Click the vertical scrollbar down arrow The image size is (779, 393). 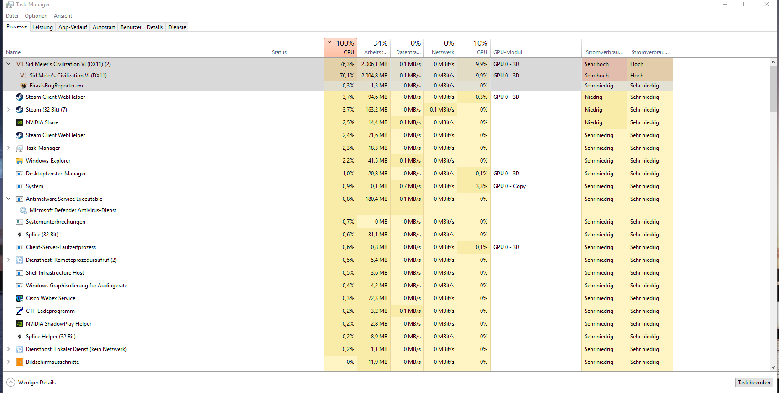click(x=773, y=367)
